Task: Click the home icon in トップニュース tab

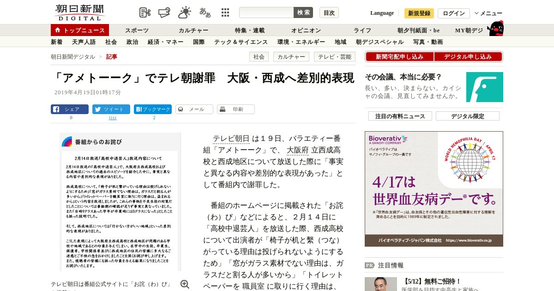Action: tap(58, 30)
